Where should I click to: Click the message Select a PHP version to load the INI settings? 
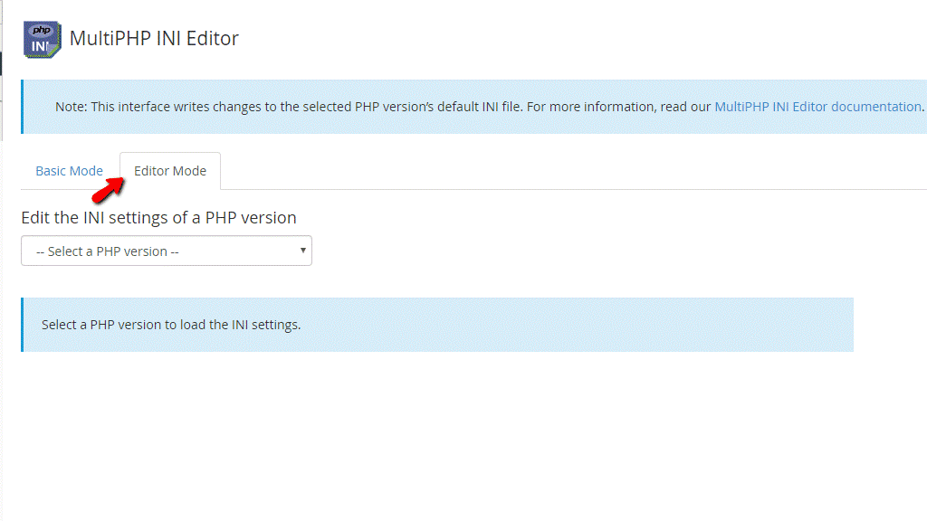point(171,325)
